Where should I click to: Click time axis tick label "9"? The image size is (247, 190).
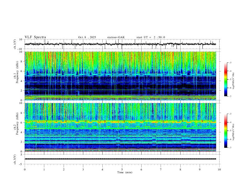200,170
